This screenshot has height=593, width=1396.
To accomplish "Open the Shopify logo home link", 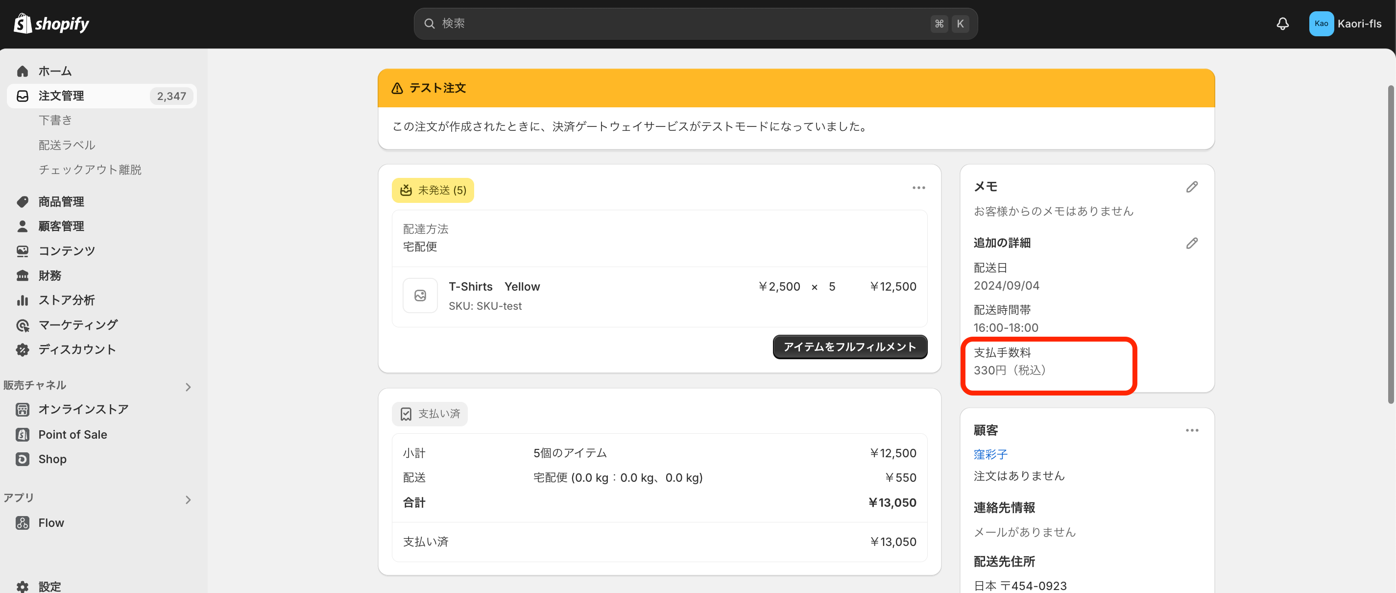I will pyautogui.click(x=51, y=24).
